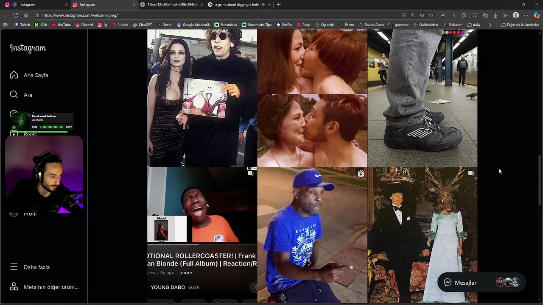This screenshot has width=543, height=305.
Task: Click the sound wave extension icon
Action: click(453, 15)
